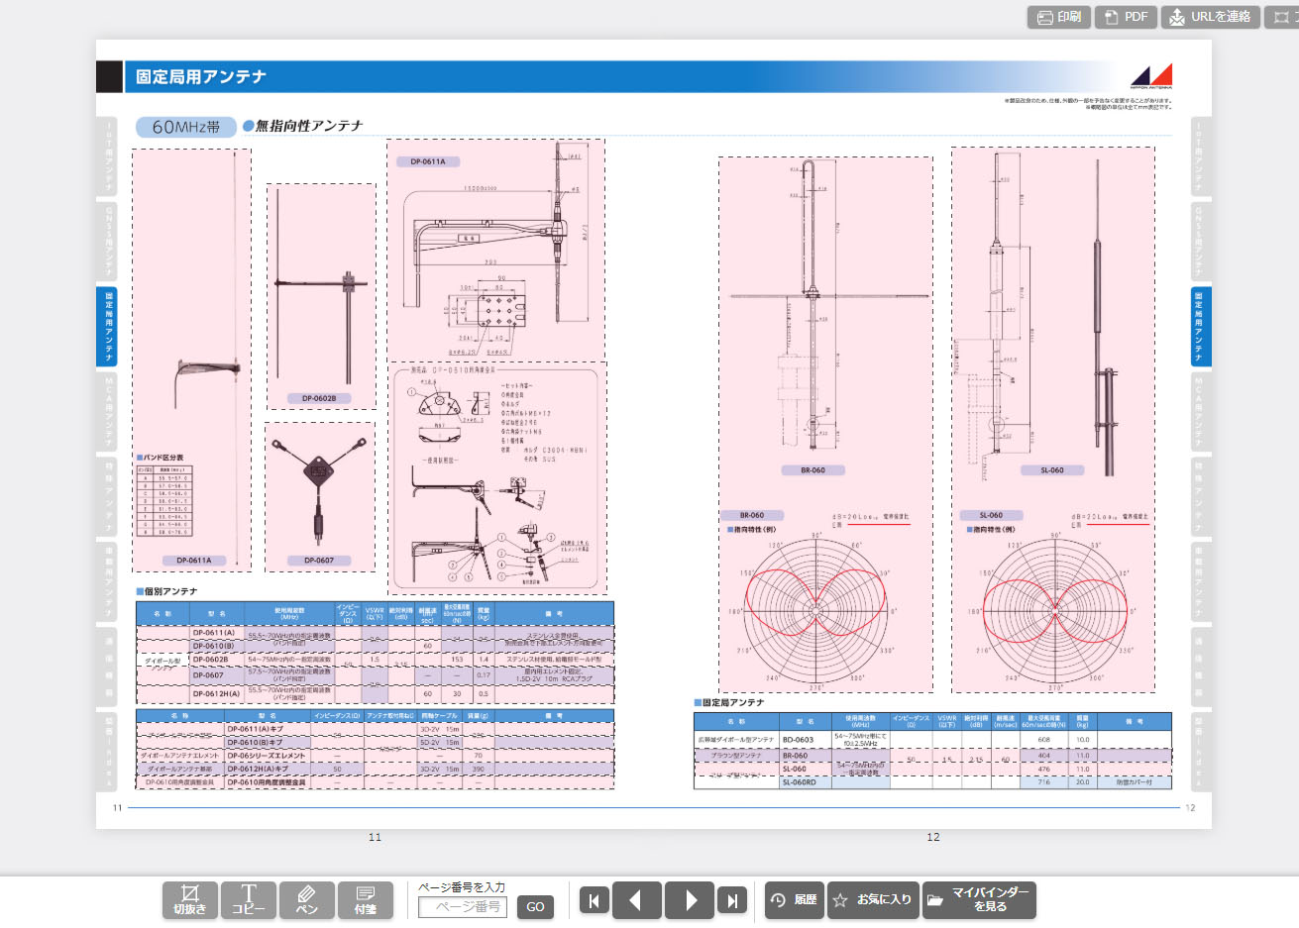Download the catalog as PDF
This screenshot has width=1299, height=928.
1126,17
